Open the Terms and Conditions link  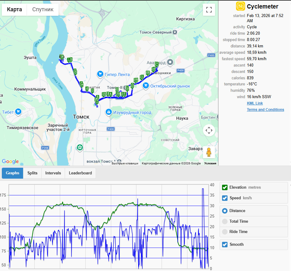[265, 109]
